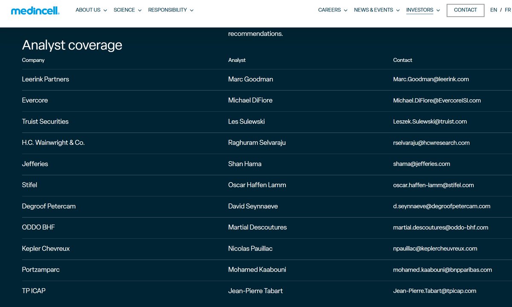Click Jean-Pierre.Tabart@tpicap.com email
Image resolution: width=512 pixels, height=307 pixels.
tap(435, 291)
